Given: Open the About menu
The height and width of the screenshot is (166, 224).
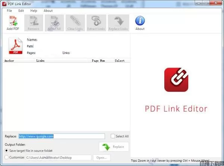Looking at the screenshot, I should point(48,11).
